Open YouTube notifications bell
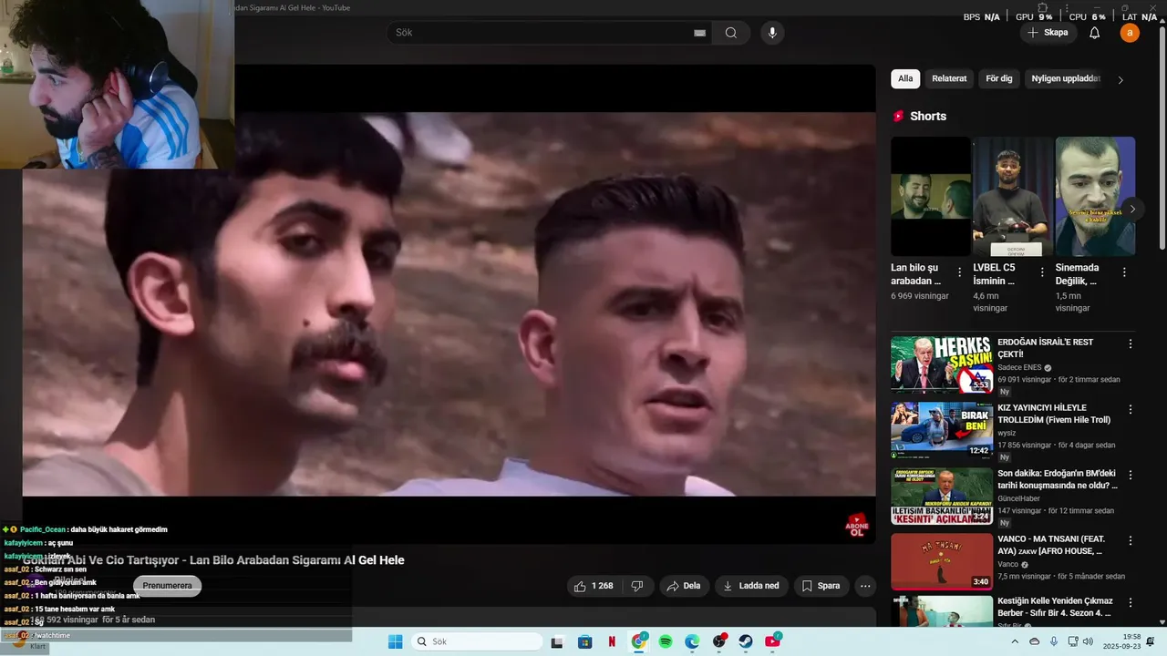The width and height of the screenshot is (1167, 656). point(1095,33)
